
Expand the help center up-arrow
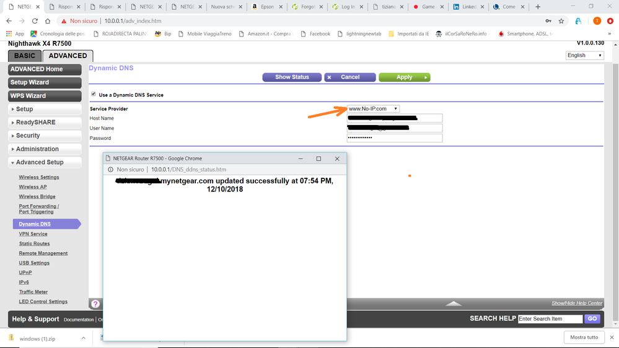click(453, 303)
